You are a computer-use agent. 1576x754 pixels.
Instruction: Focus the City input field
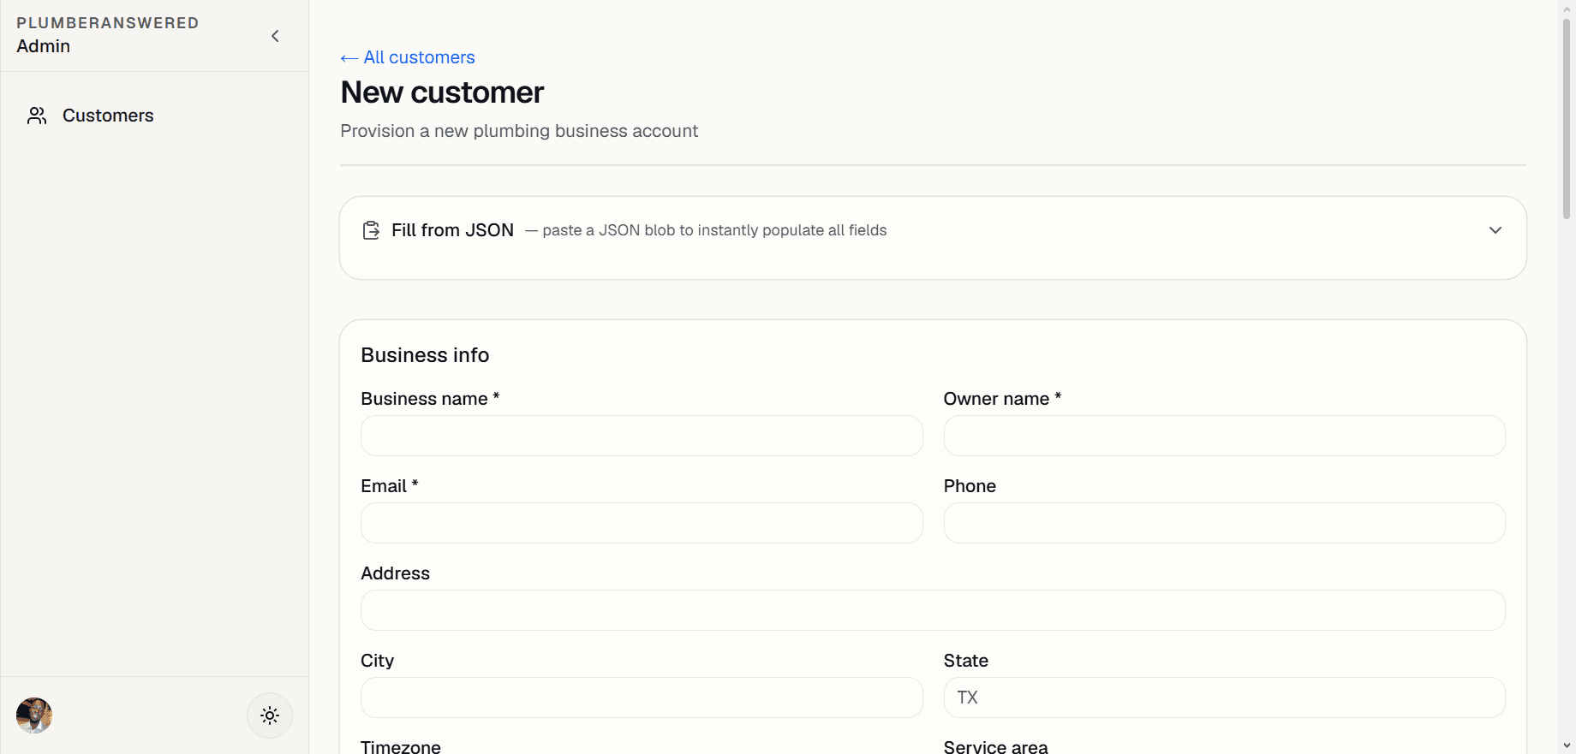(x=642, y=698)
